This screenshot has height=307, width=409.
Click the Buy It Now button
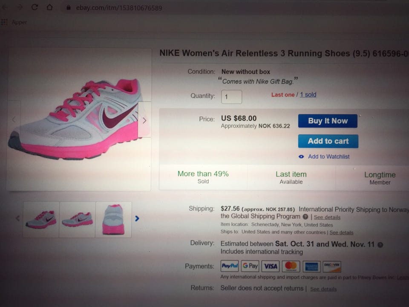point(328,121)
